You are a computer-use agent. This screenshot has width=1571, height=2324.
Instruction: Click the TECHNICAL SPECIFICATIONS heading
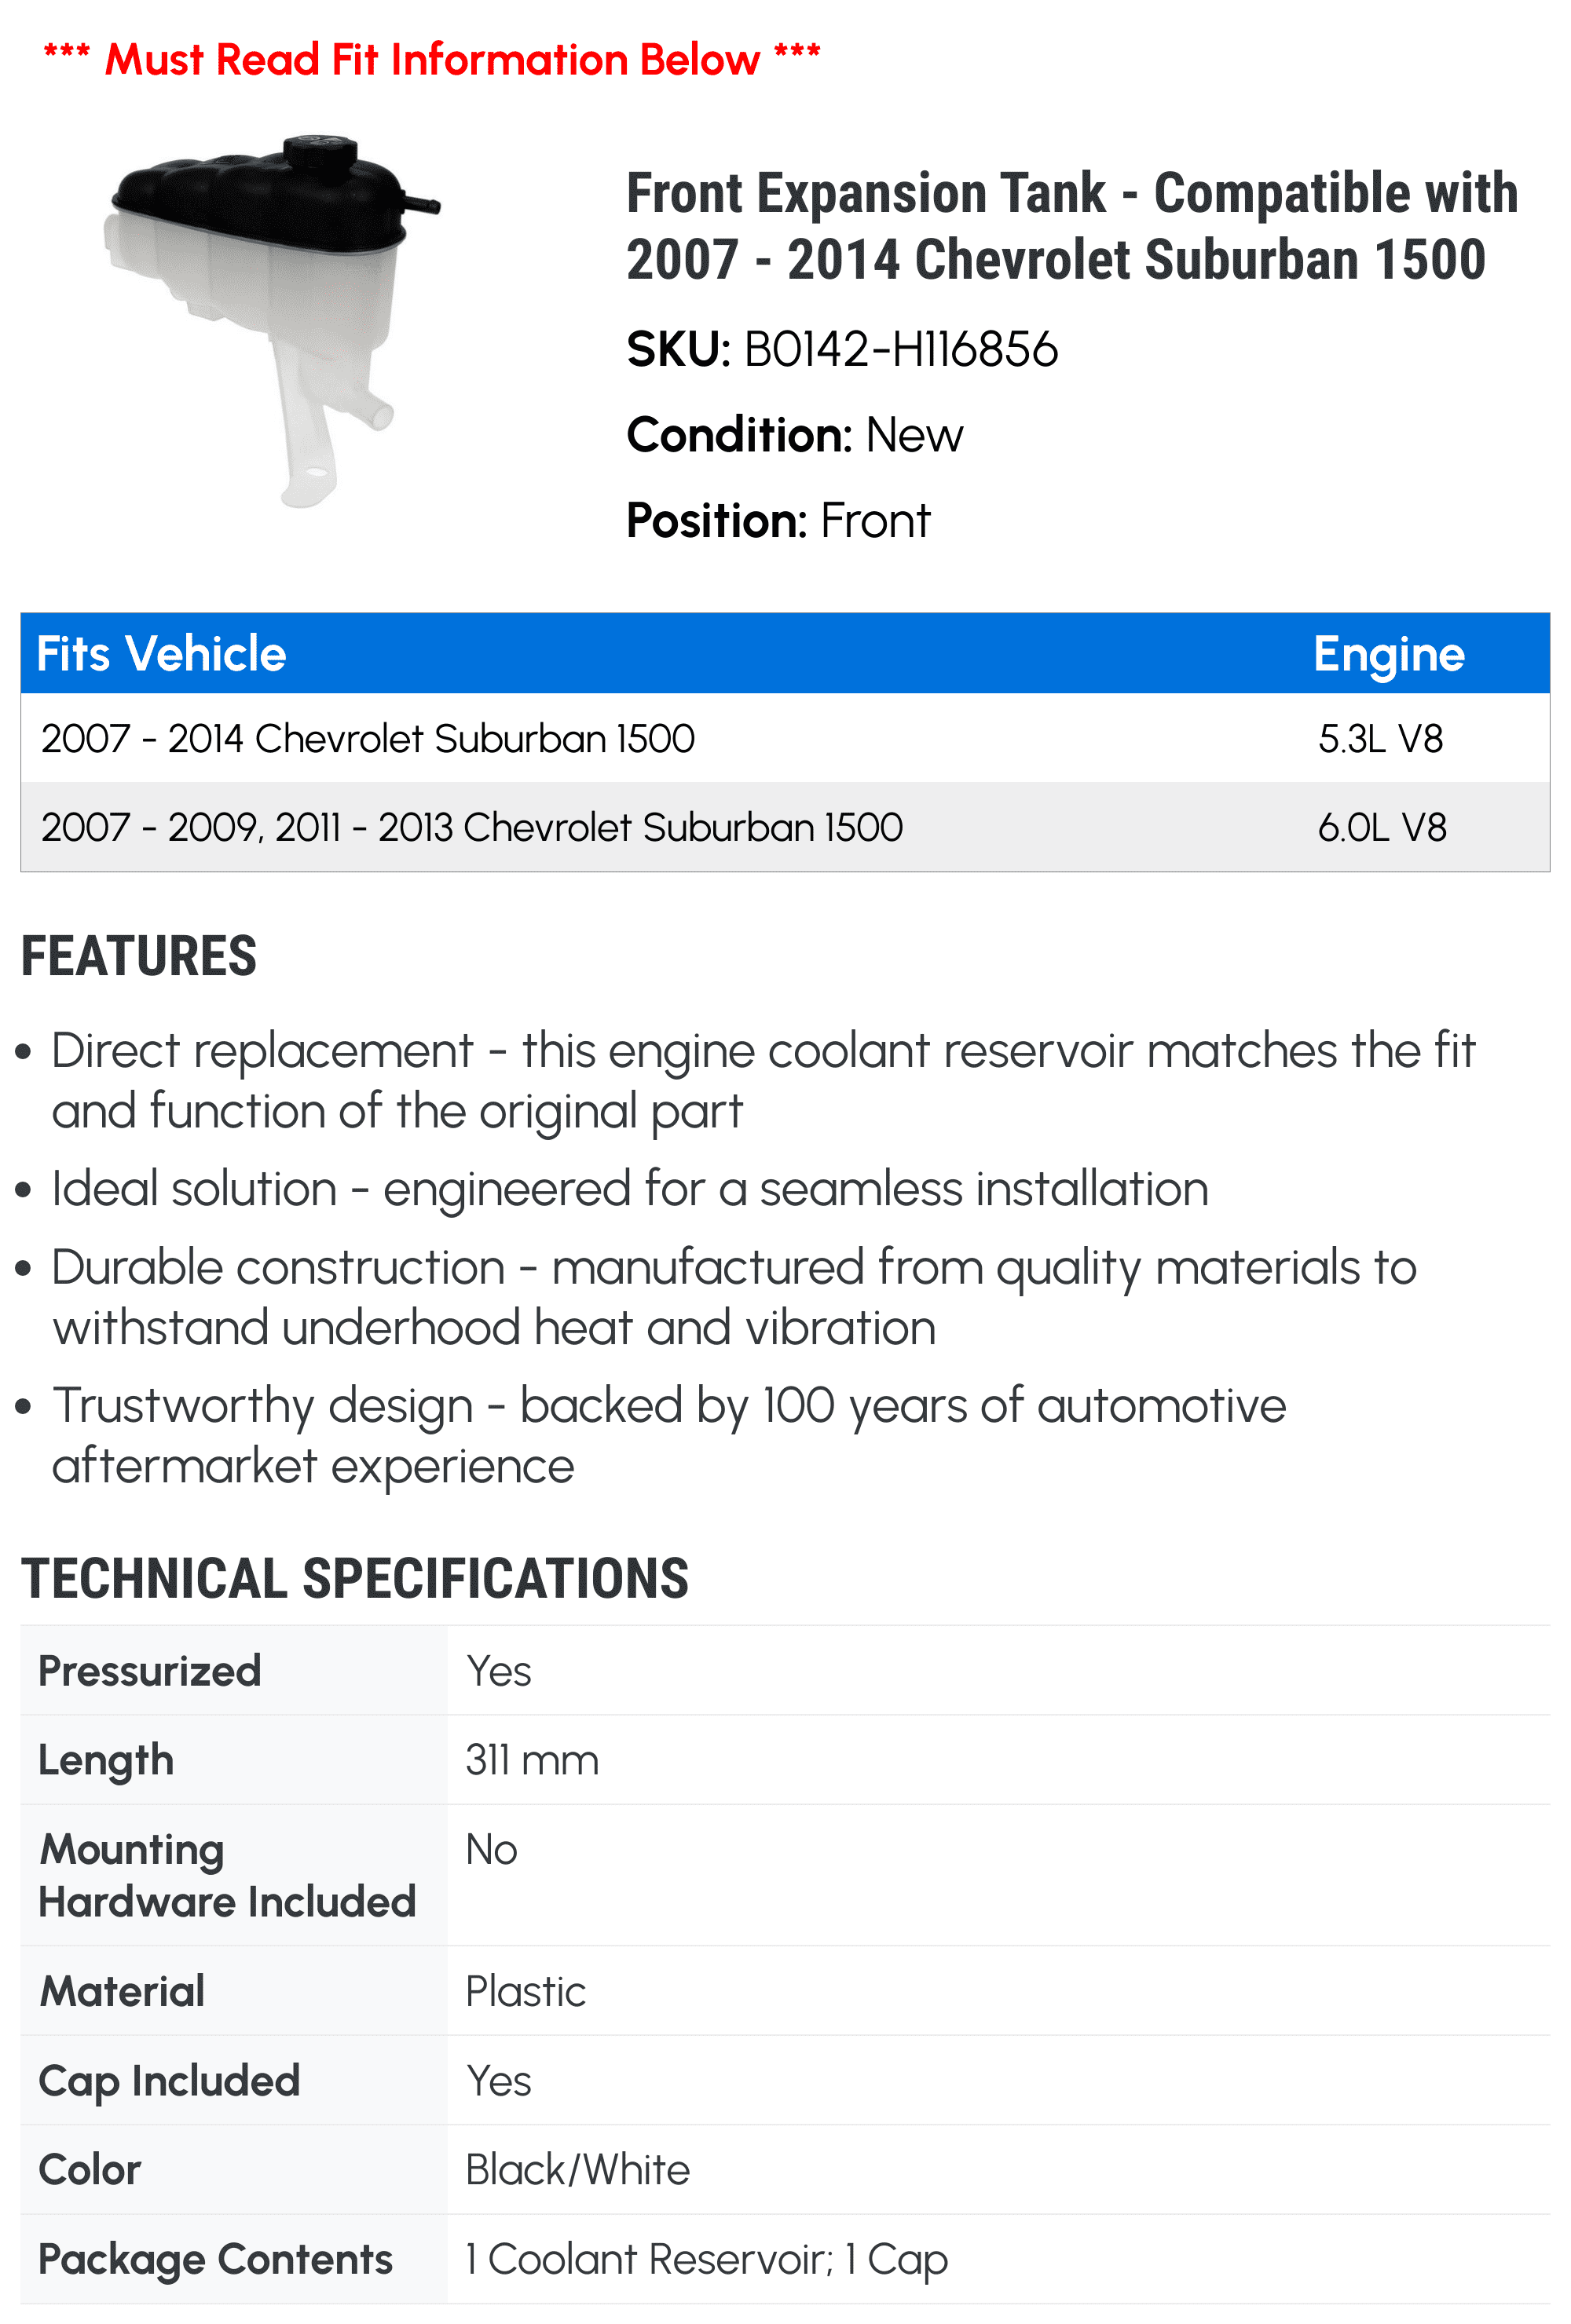coord(355,1579)
